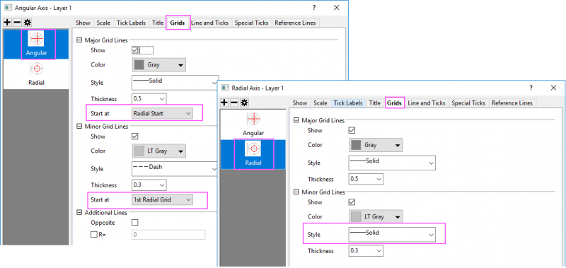Open Title tab in Radial dialog
Screen dimensions: 566x268
pos(375,103)
